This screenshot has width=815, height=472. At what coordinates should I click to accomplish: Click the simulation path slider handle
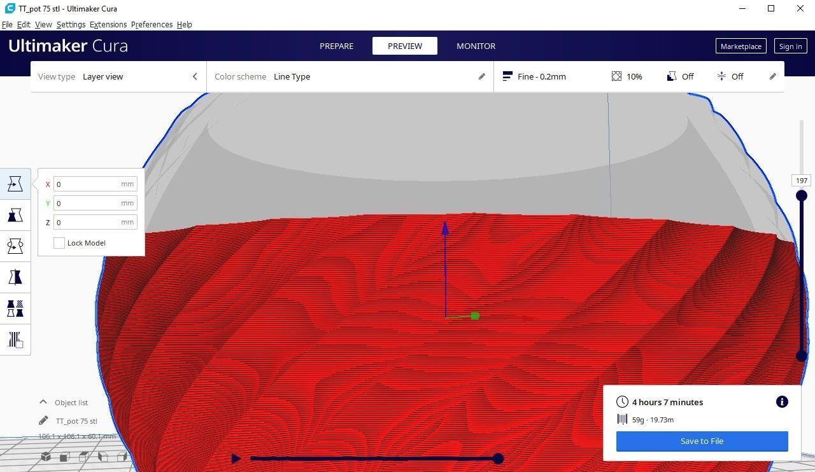click(x=499, y=458)
